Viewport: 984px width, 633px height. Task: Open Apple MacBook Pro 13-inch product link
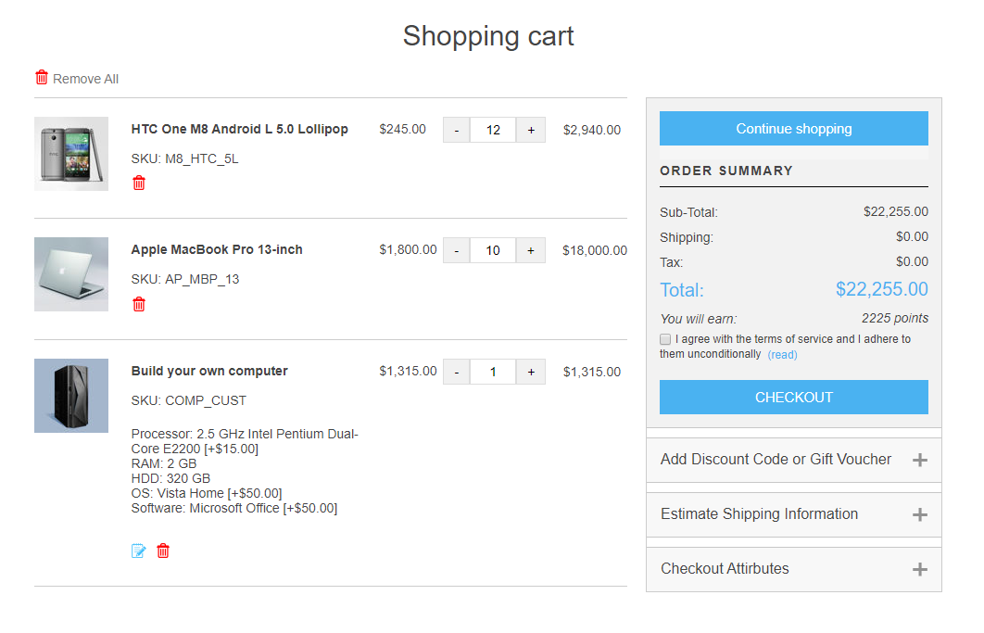(x=217, y=249)
